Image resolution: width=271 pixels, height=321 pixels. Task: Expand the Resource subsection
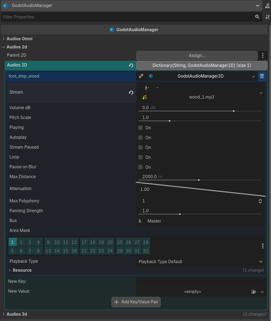9,271
